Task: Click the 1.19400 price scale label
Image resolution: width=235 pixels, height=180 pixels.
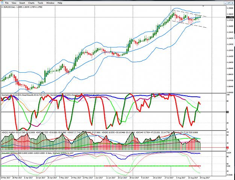Action: coord(230,8)
